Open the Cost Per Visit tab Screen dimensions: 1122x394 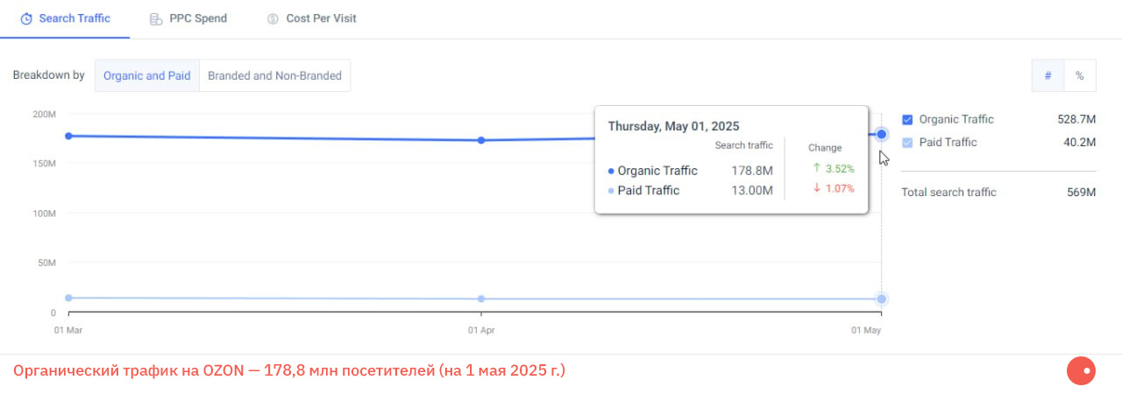(321, 18)
